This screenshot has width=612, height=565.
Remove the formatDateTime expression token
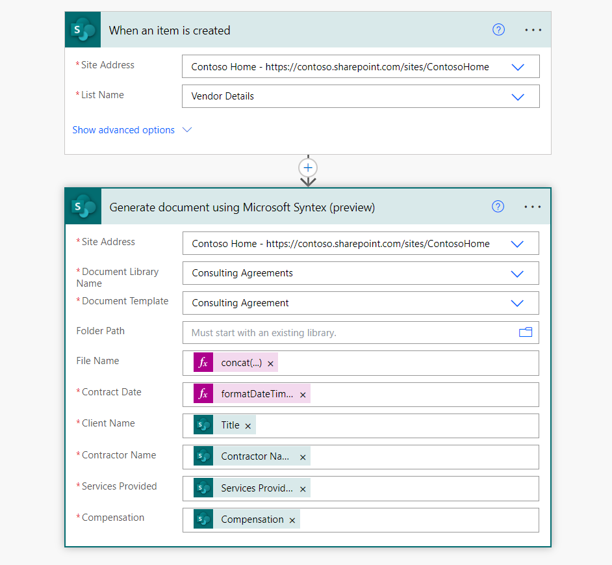[x=303, y=395]
